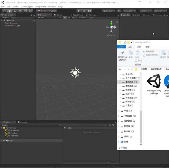
Task: Select MeshSync.unitypackage file in Explorer
Action: [x=154, y=84]
